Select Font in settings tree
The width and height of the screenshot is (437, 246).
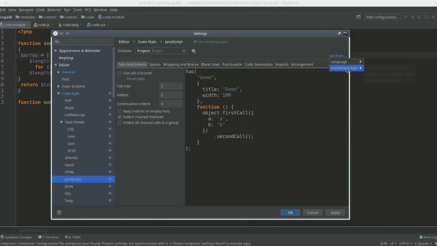(x=66, y=79)
